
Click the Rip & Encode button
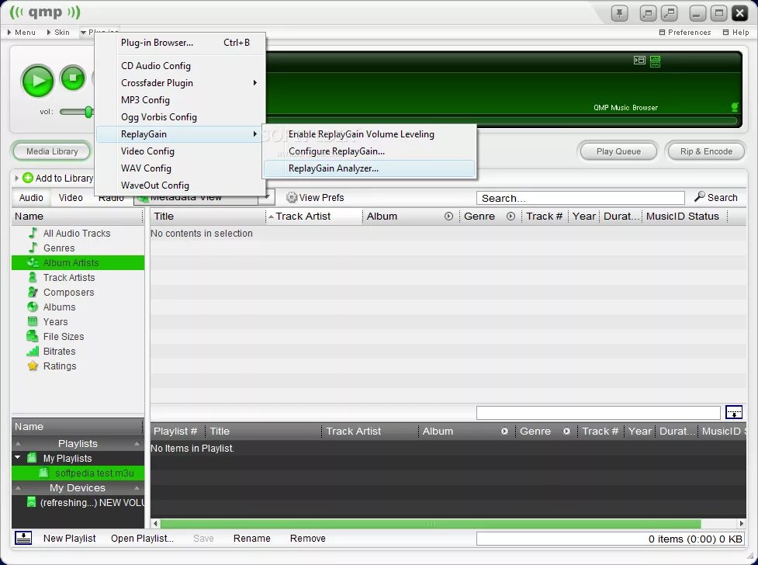point(706,151)
